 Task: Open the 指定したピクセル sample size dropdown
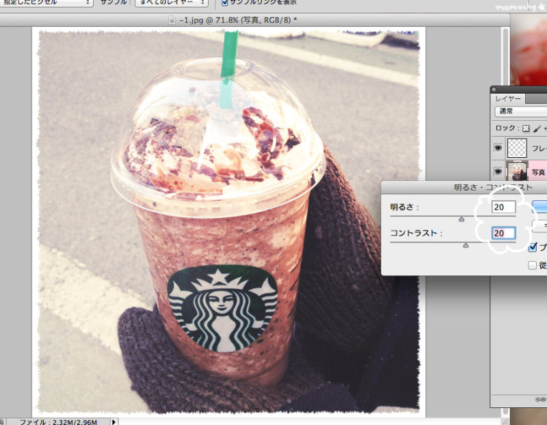tap(46, 3)
